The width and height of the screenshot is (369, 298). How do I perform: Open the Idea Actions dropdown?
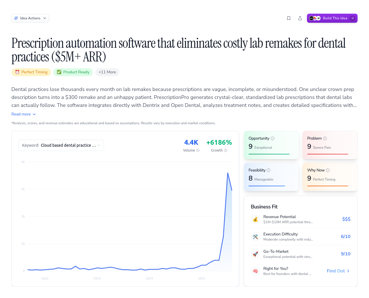tap(30, 18)
